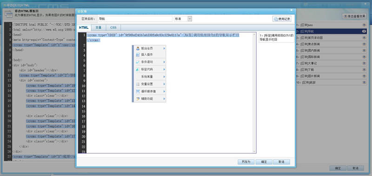Click the 取消 button in block dialog

(281, 162)
